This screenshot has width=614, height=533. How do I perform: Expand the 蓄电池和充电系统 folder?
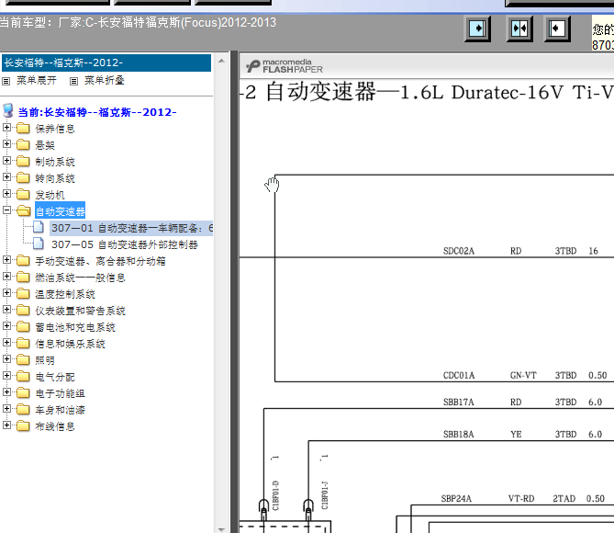click(x=6, y=325)
